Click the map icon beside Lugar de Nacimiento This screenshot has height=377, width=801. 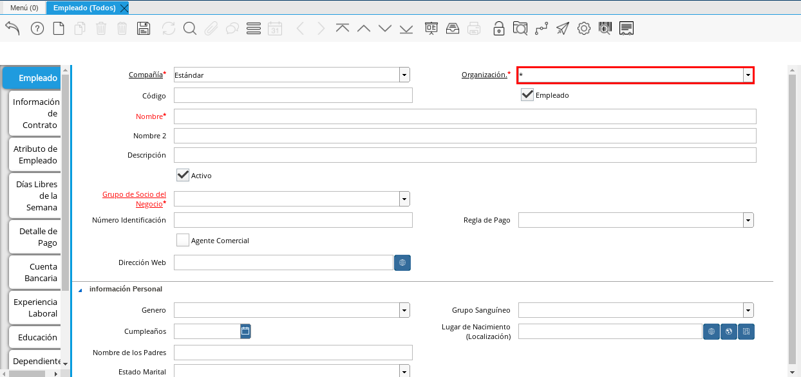[x=746, y=331]
